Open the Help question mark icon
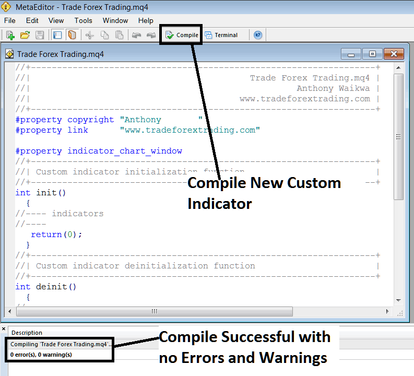The image size is (414, 376). click(x=257, y=35)
